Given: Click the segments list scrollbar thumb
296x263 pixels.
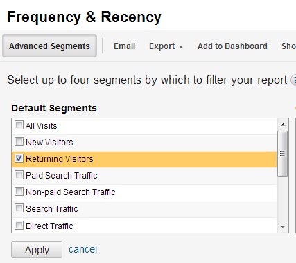Looking at the screenshot, I should coord(283,154).
